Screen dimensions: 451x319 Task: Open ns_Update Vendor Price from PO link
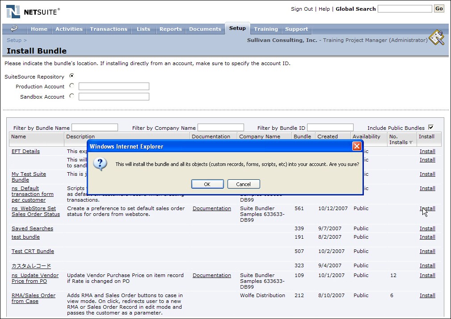tap(35, 278)
